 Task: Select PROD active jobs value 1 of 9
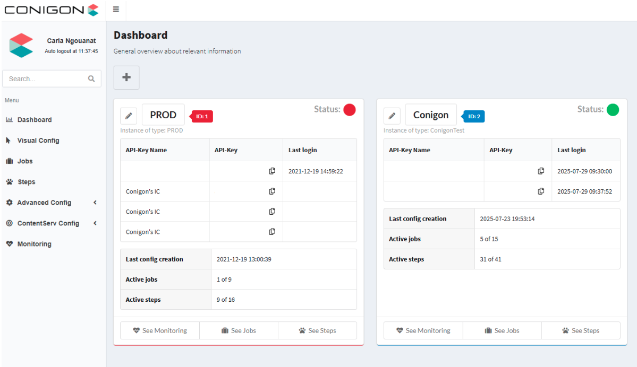point(224,279)
